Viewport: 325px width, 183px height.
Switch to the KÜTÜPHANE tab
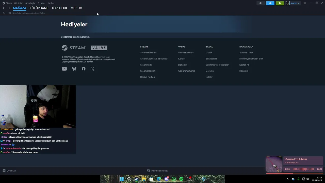tap(39, 8)
